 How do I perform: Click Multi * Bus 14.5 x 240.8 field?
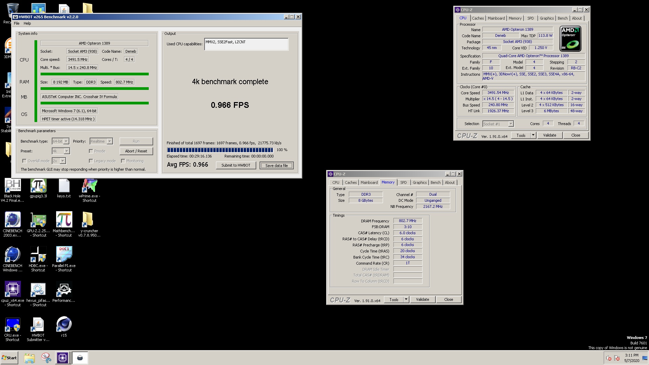[x=82, y=68]
